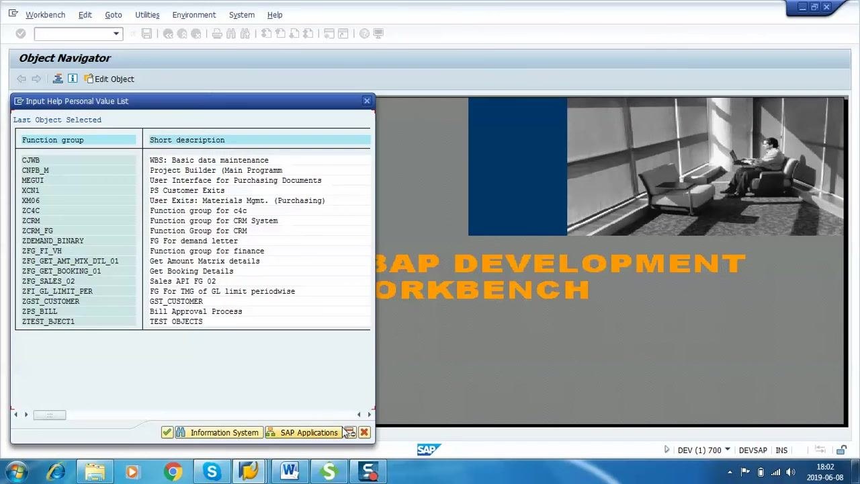Viewport: 860px width, 484px height.
Task: Click the Save diskette icon
Action: click(x=146, y=34)
